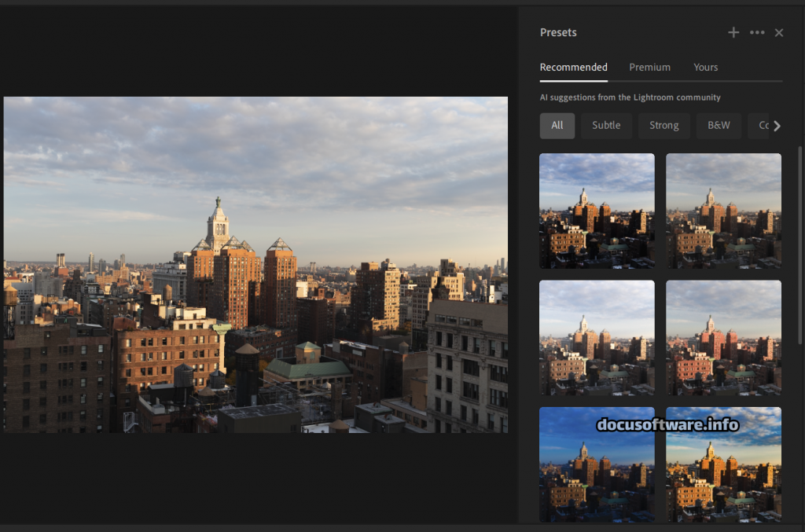Filter presets by Strong

coord(663,126)
